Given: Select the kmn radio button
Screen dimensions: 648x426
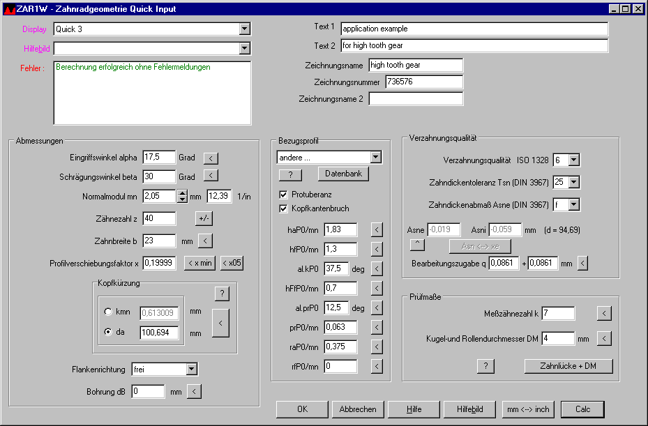Looking at the screenshot, I should coord(107,312).
